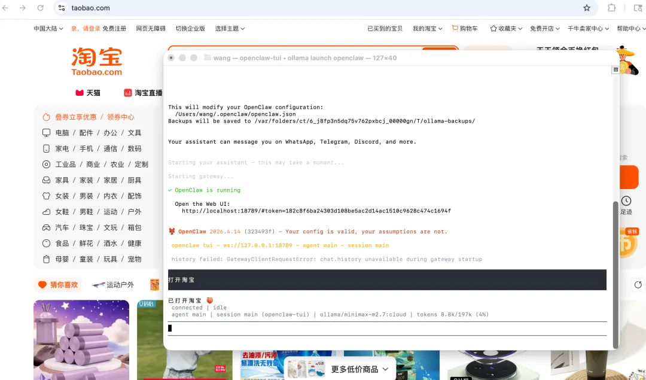
Task: Click the terminal vertical scrollbar thumb
Action: tap(615, 274)
